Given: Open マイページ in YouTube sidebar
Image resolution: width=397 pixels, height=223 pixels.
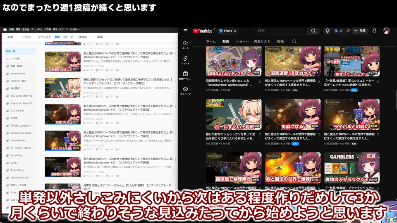Looking at the screenshot, I should (185, 90).
